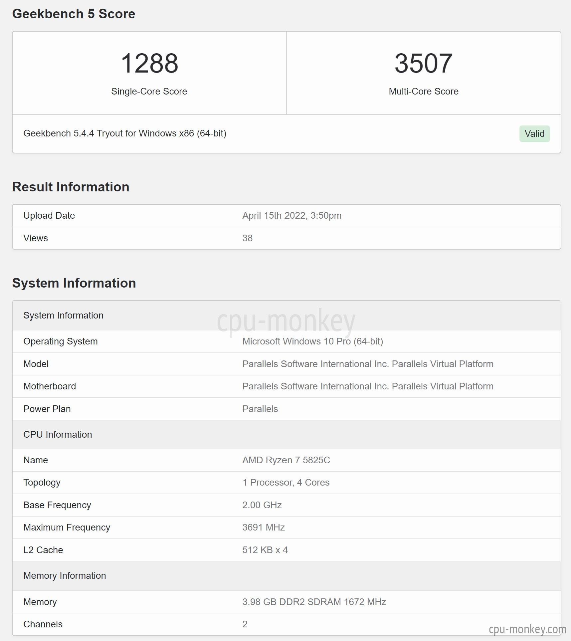571x641 pixels.
Task: Select the Motherboard row Parallels Virtual Platform value
Action: click(368, 386)
